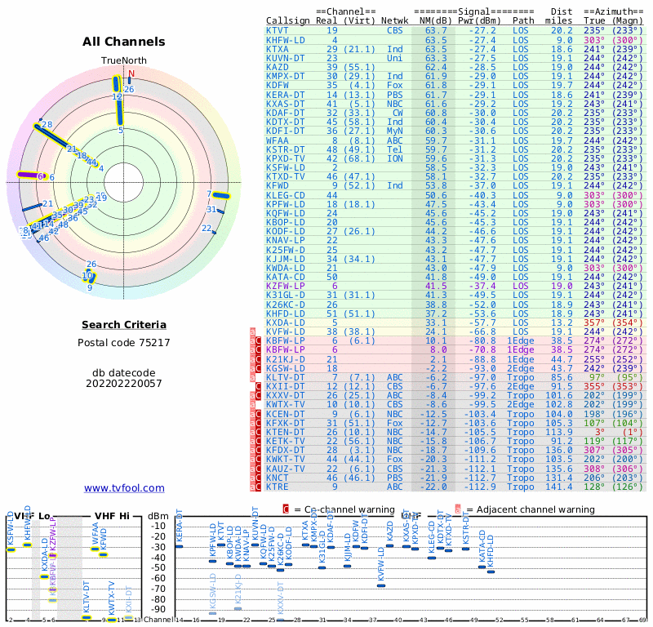653x627 pixels.
Task: Click the Netwk column header
Action: 395,21
